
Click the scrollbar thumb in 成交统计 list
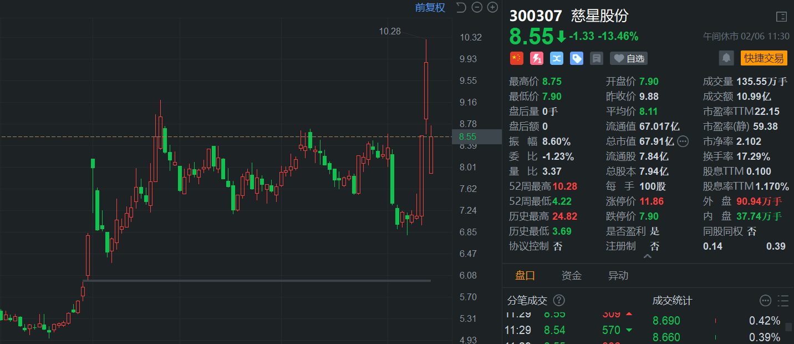[788, 327]
